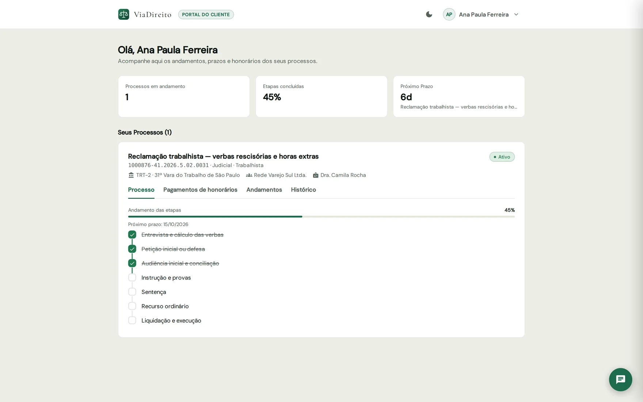Click the Olá, Ana Paula Ferreira greeting heading
Image resolution: width=643 pixels, height=402 pixels.
point(168,50)
